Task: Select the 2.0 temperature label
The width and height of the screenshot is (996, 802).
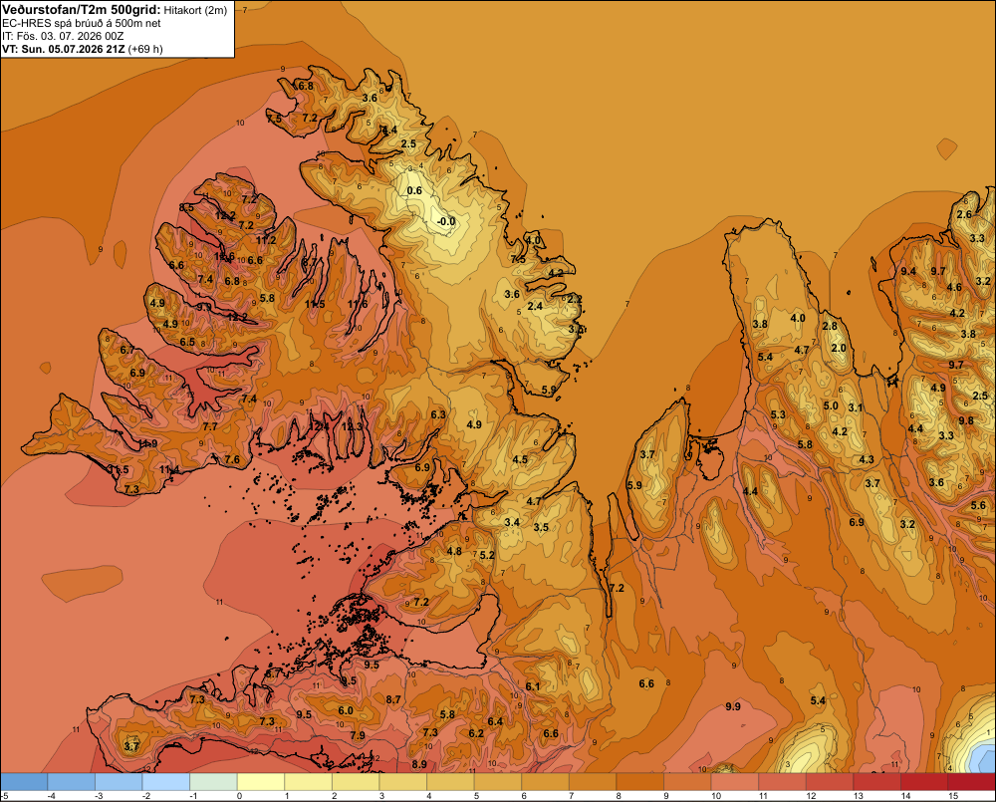Action: [839, 349]
